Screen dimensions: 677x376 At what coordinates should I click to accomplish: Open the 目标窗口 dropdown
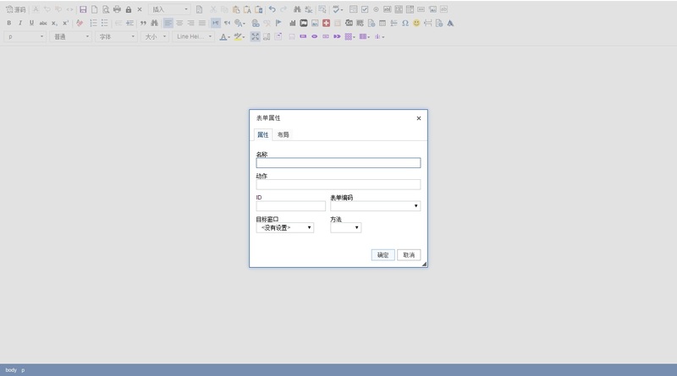tap(285, 227)
